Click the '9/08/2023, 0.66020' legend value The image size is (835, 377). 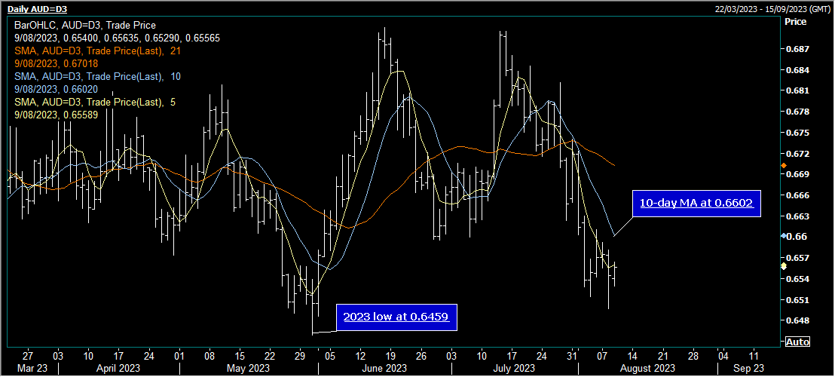(x=57, y=90)
